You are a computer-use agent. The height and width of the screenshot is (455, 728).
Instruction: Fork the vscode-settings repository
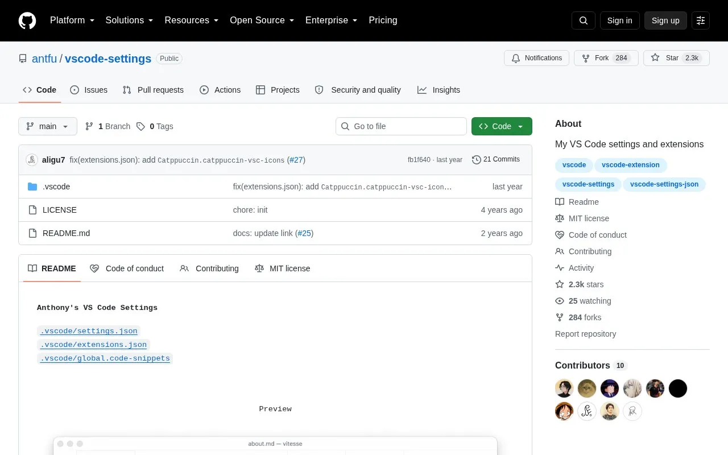(606, 58)
